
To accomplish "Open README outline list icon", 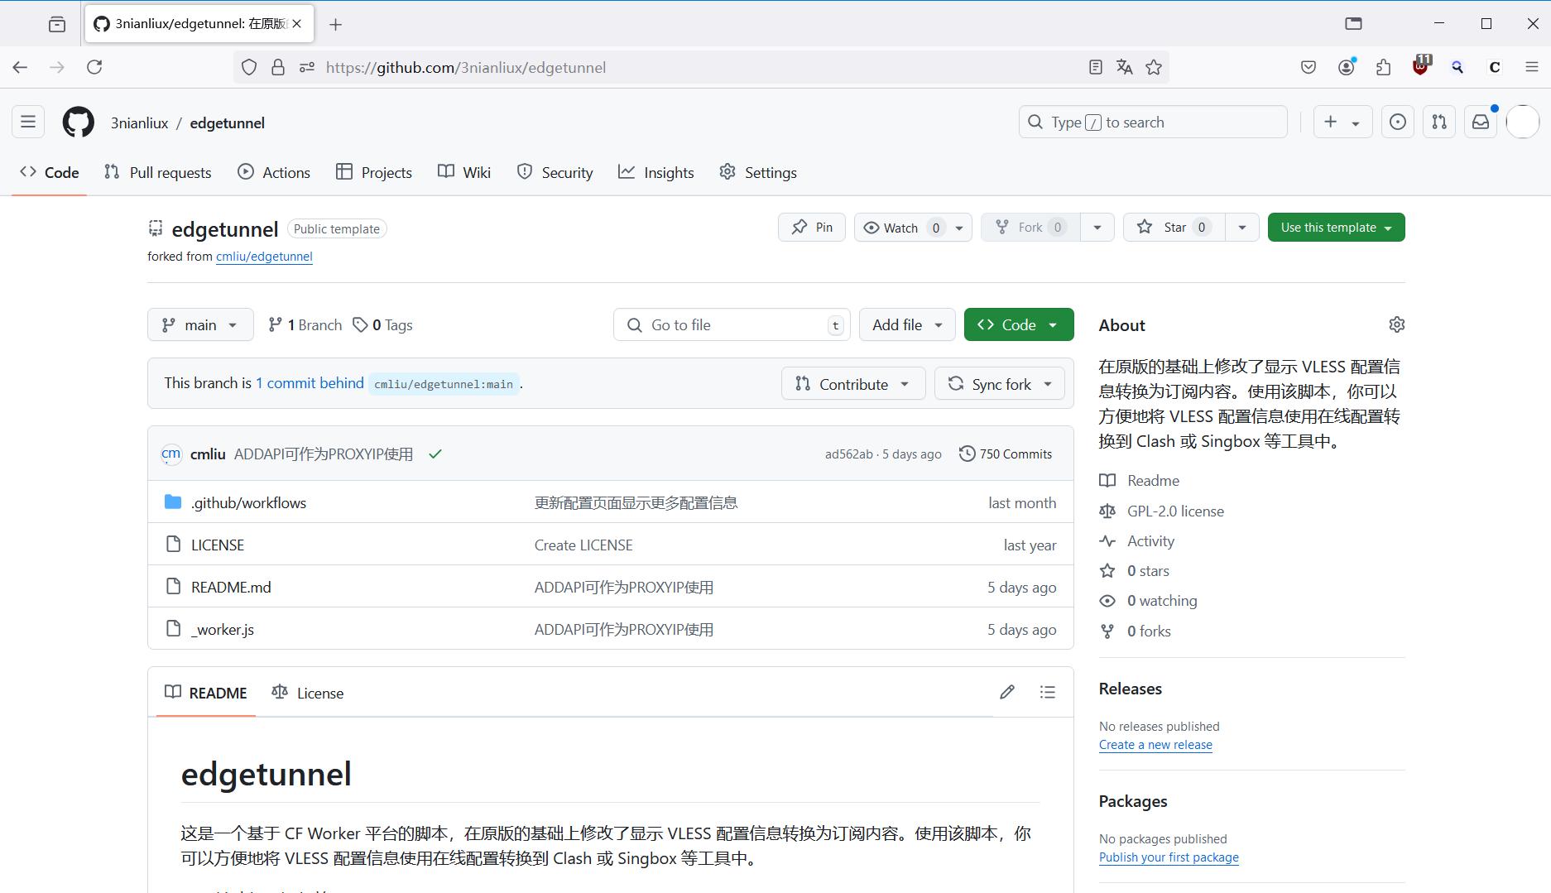I will (x=1048, y=692).
